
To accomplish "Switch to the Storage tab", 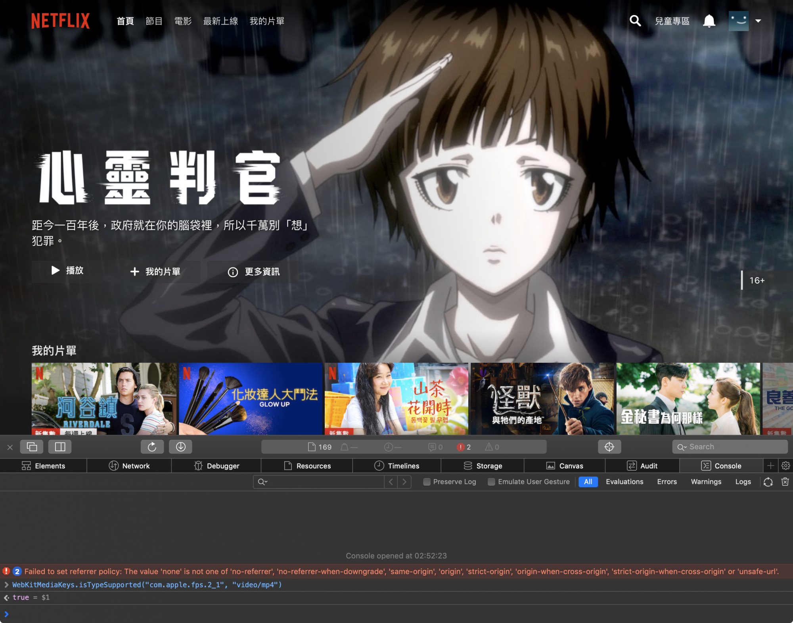I will tap(483, 466).
